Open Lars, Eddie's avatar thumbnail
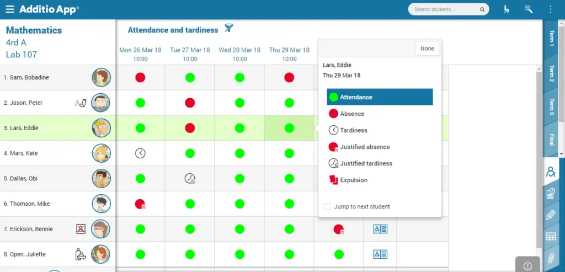565x272 pixels. (101, 128)
